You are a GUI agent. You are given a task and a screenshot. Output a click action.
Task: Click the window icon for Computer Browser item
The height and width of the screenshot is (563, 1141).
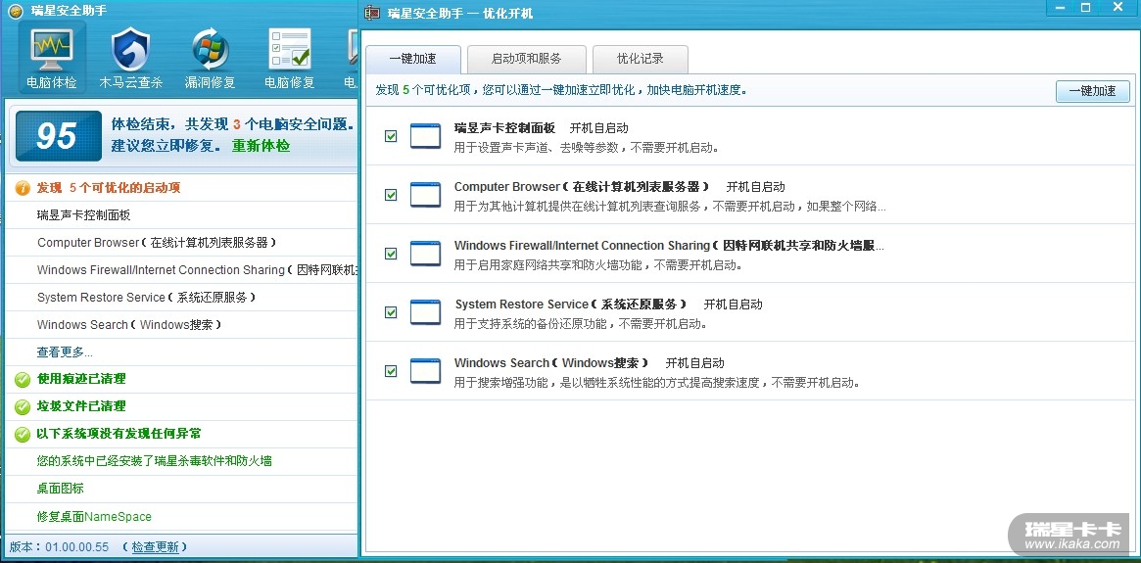(x=426, y=195)
